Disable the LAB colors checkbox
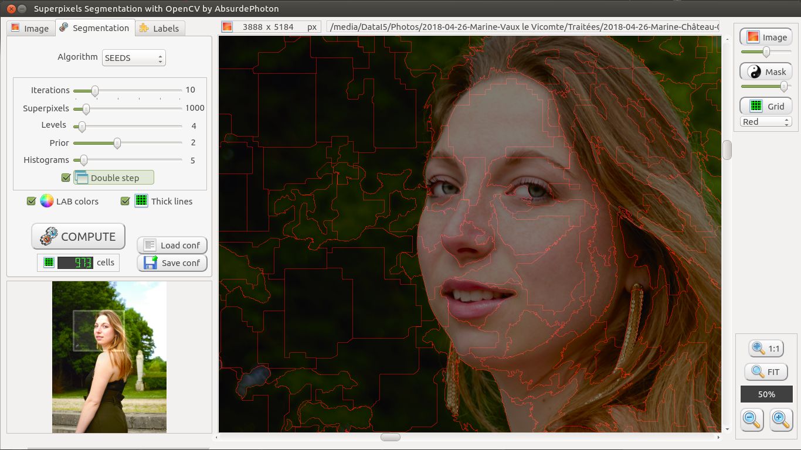Screen dimensions: 801x450 coord(32,201)
